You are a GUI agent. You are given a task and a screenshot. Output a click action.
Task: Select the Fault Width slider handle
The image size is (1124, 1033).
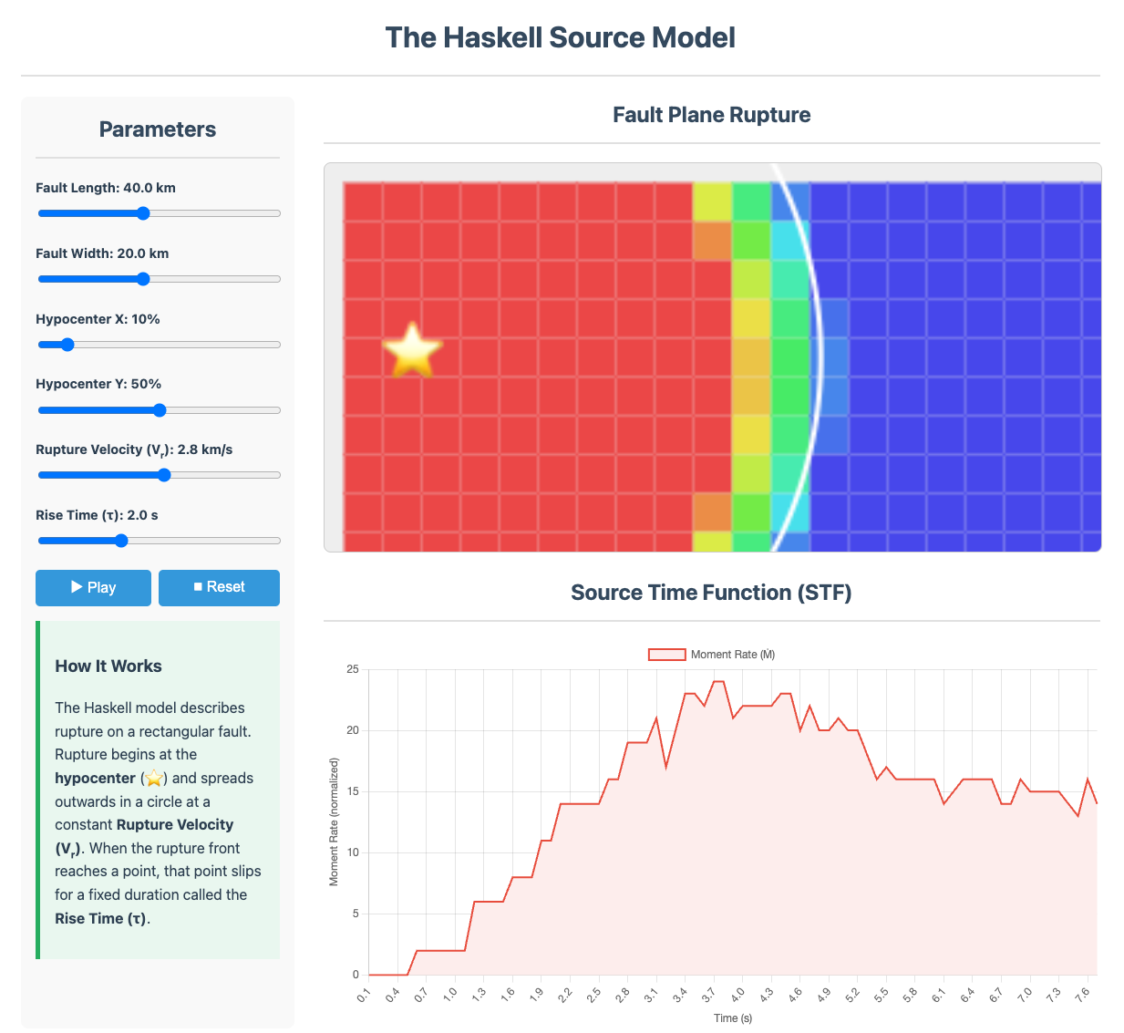pos(142,279)
